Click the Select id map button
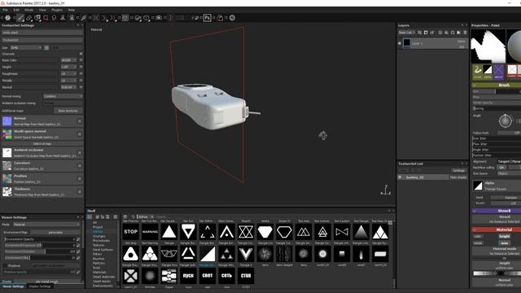 (x=42, y=144)
